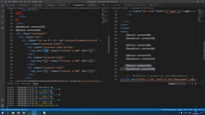The image size is (205, 115).
Task: Click UTF-8 encoding in status bar
Action: 186,110
